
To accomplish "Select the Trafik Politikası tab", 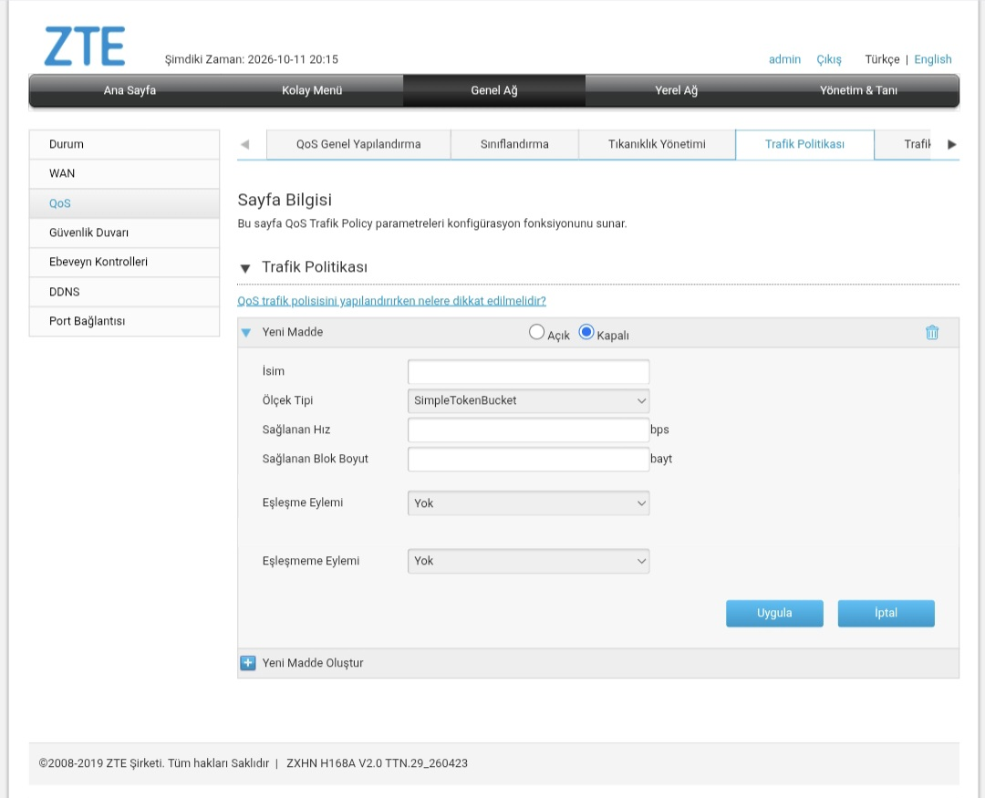I will pos(804,144).
